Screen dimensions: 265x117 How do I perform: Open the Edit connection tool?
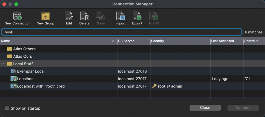tap(69, 16)
